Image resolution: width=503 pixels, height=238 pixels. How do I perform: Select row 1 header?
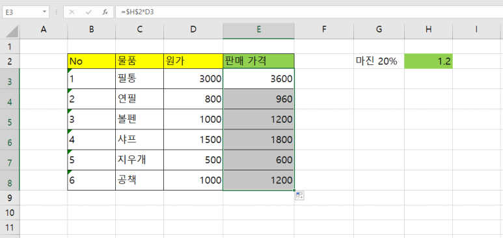[x=10, y=47]
